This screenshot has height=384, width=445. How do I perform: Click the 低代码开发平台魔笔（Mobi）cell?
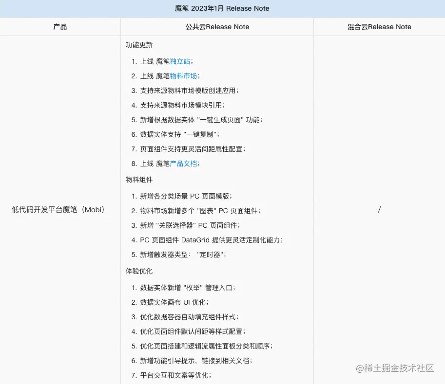[x=58, y=210]
